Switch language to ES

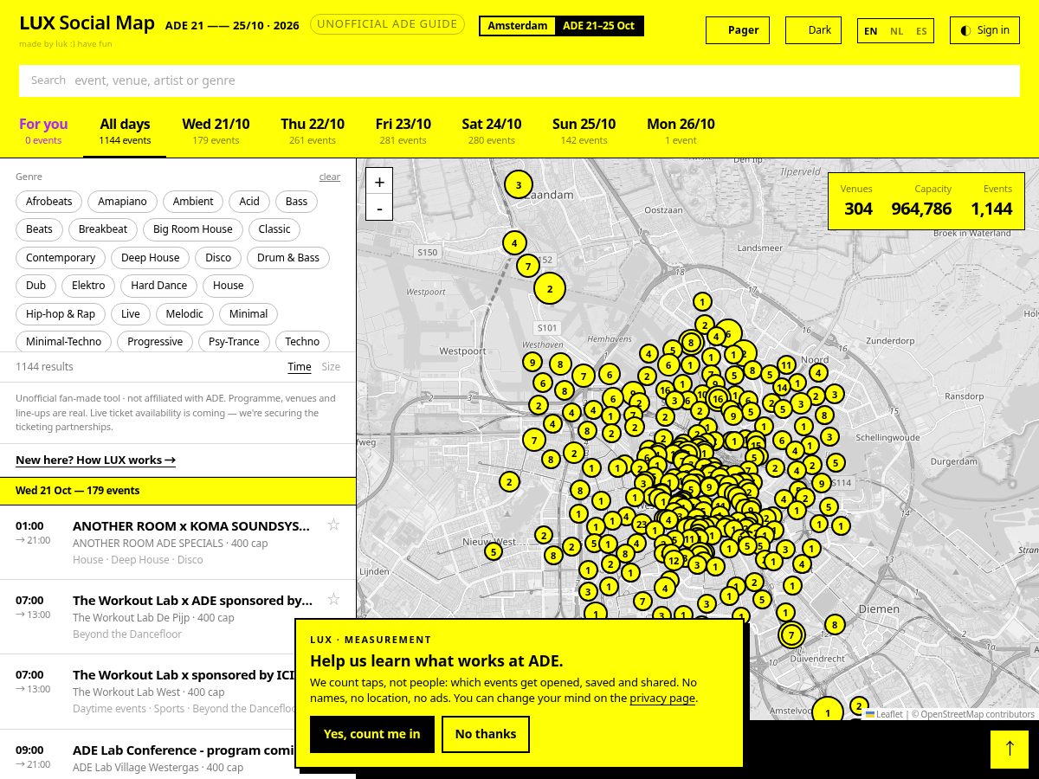point(921,31)
